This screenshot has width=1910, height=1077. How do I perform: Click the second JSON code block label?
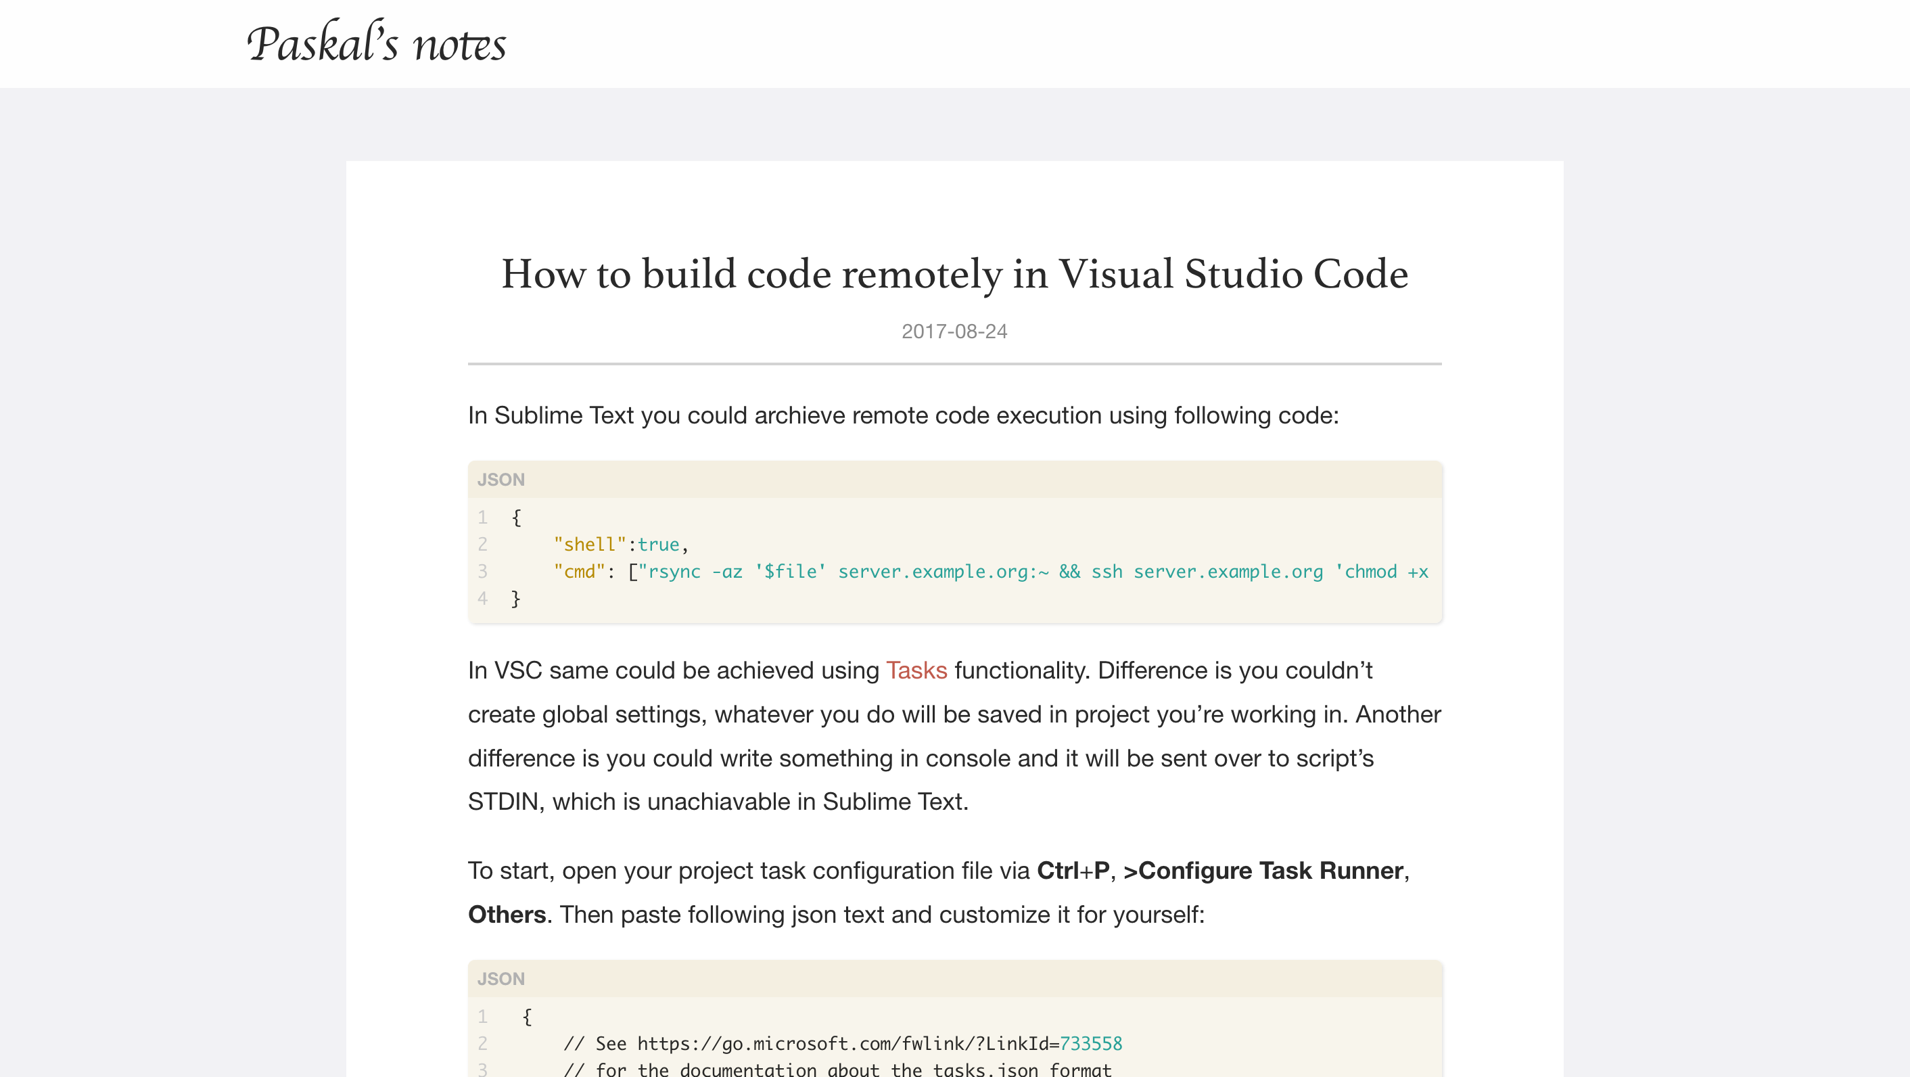point(501,978)
